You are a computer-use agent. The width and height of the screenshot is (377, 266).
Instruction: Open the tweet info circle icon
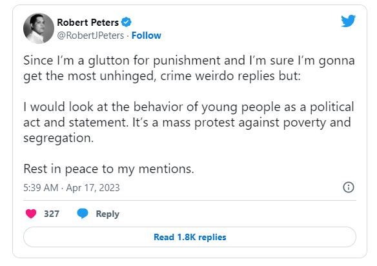coord(349,187)
